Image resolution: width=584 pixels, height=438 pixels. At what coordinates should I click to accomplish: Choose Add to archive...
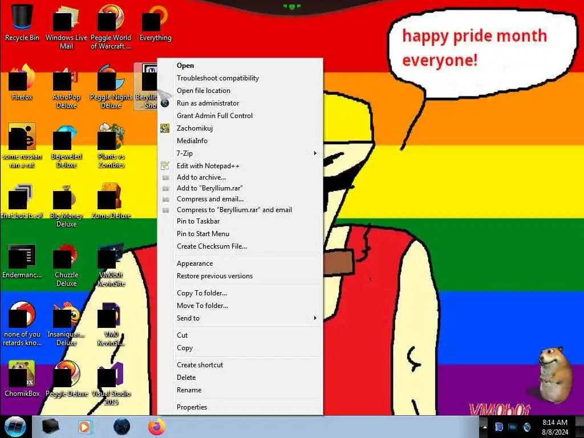coord(240,177)
